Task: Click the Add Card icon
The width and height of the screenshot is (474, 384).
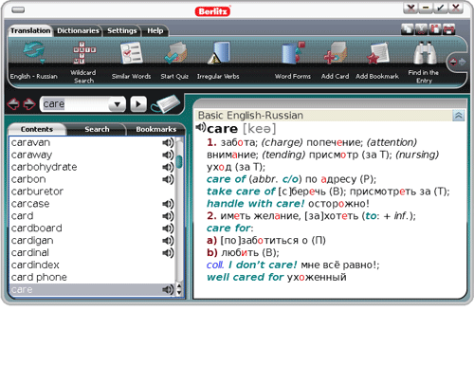Action: pyautogui.click(x=336, y=53)
